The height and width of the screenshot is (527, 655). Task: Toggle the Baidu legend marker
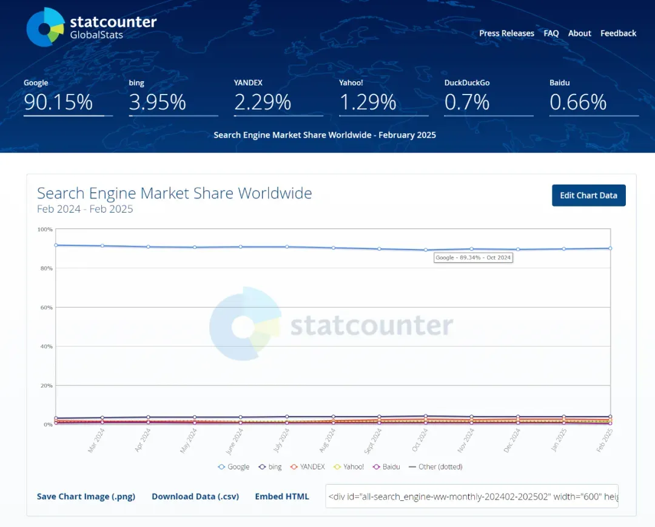pyautogui.click(x=377, y=467)
